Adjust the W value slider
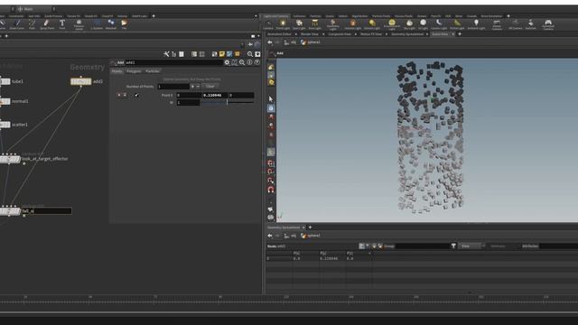Screen dimensions: 578x325 point(227,102)
